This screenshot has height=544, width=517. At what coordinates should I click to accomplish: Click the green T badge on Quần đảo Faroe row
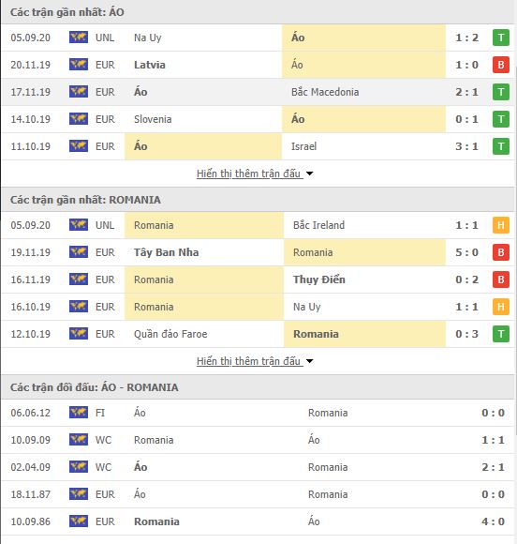click(501, 334)
